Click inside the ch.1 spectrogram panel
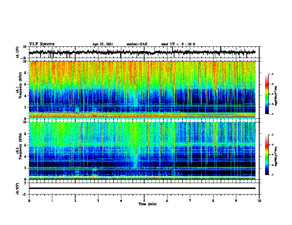Viewport: 292px width, 225px height. click(142, 90)
